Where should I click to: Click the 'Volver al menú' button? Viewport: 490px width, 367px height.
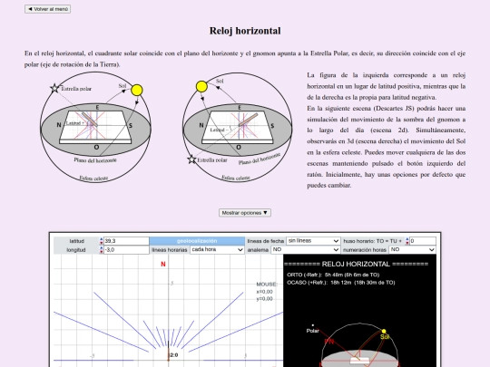(47, 9)
